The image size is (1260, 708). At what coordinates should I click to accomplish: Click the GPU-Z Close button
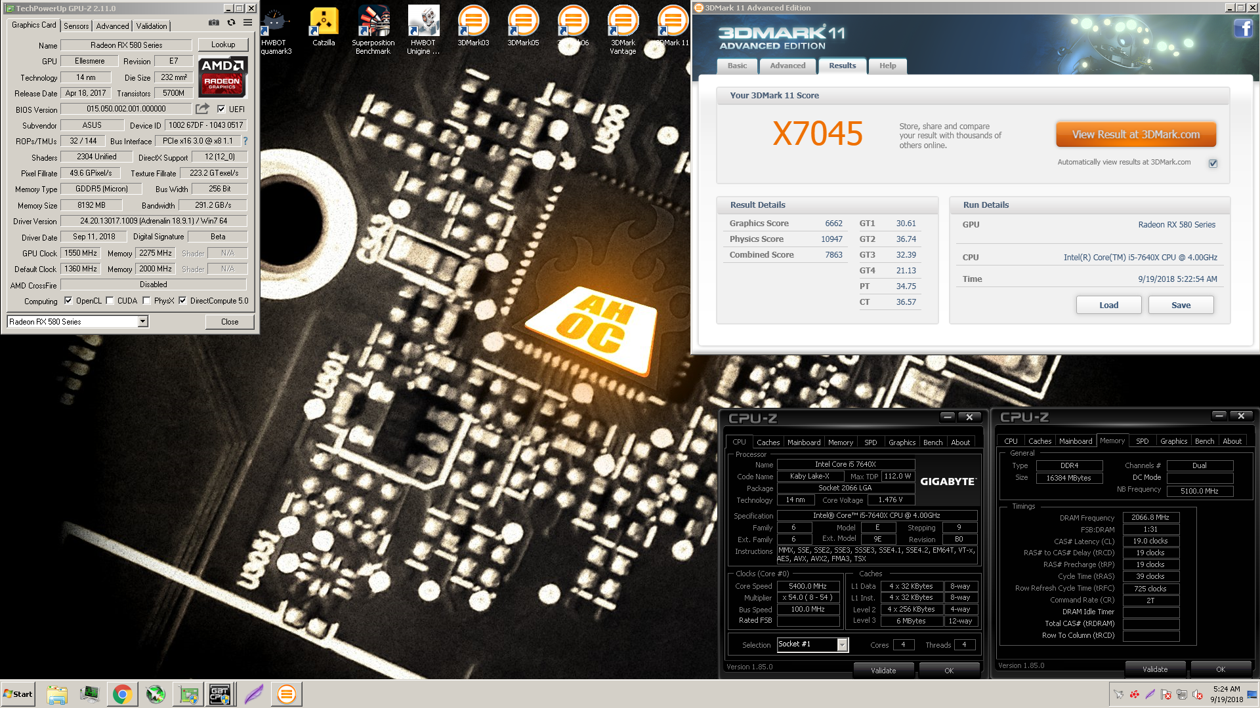point(230,322)
